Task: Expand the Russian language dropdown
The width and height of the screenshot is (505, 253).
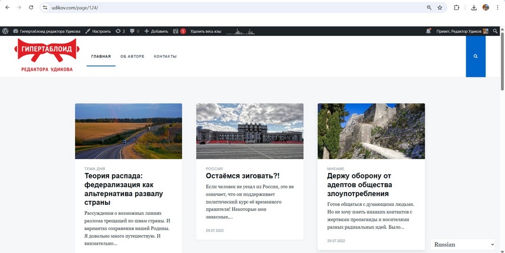Action: coord(464,244)
